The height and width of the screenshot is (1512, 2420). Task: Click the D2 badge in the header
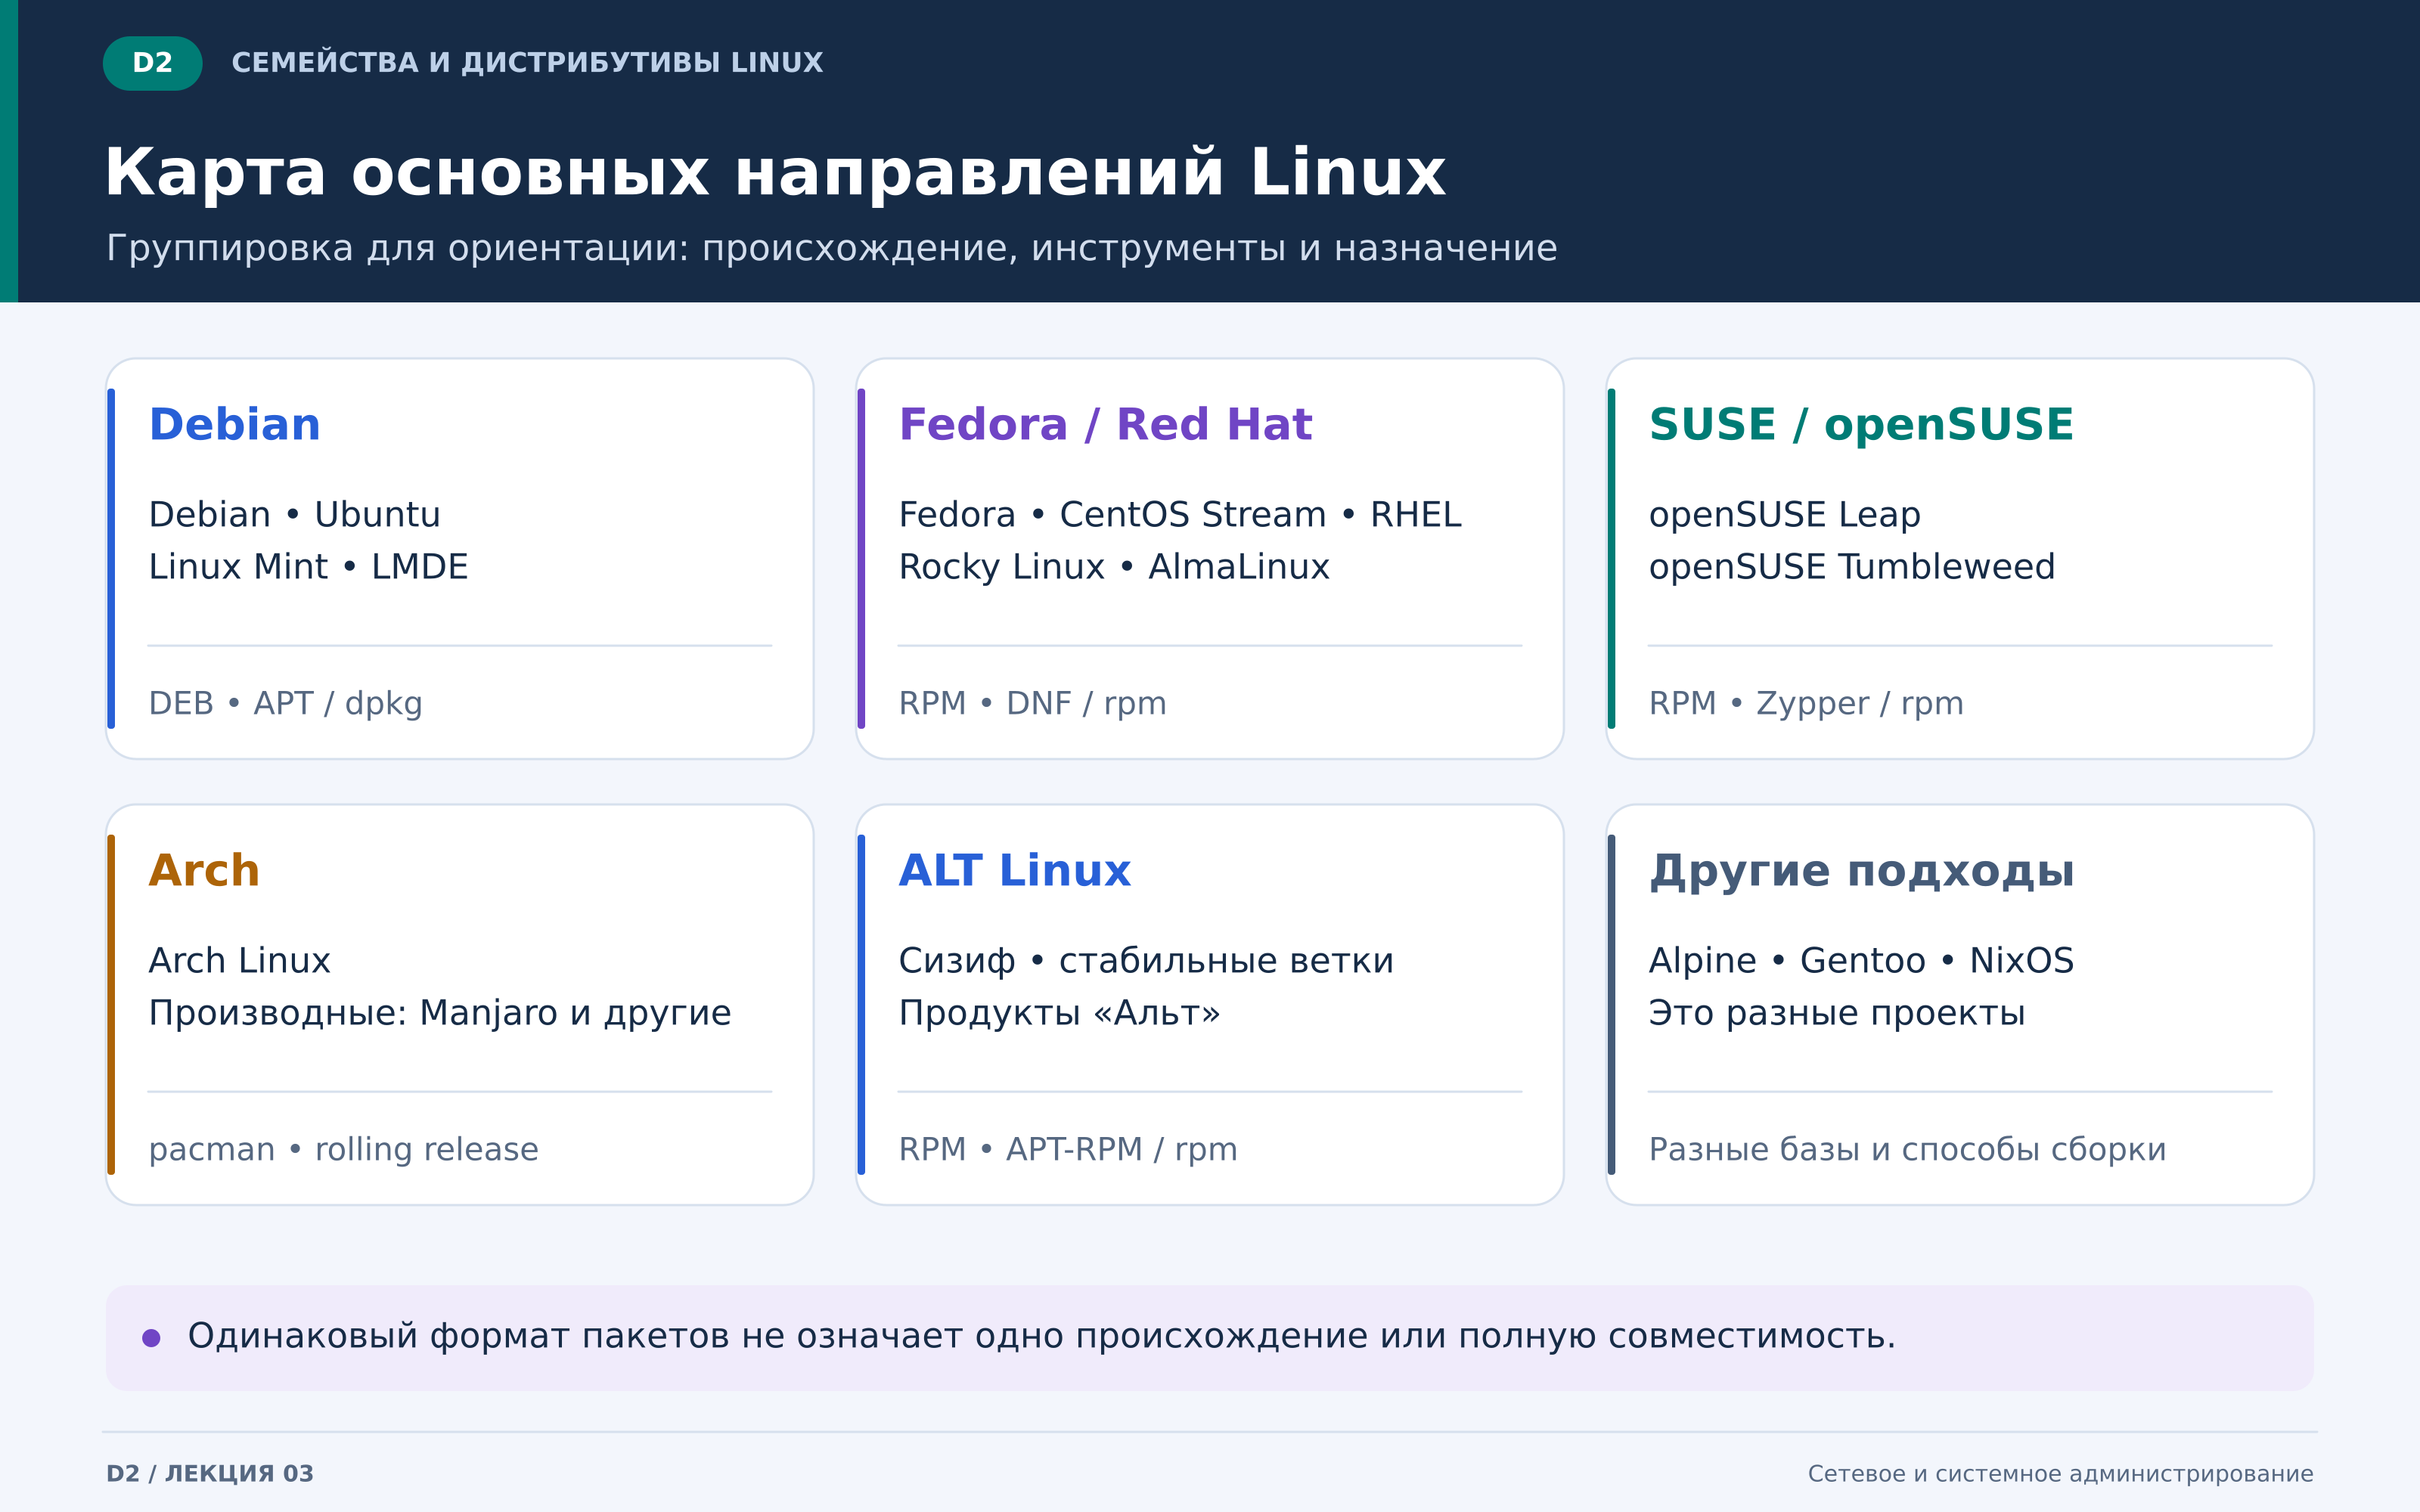(x=152, y=63)
